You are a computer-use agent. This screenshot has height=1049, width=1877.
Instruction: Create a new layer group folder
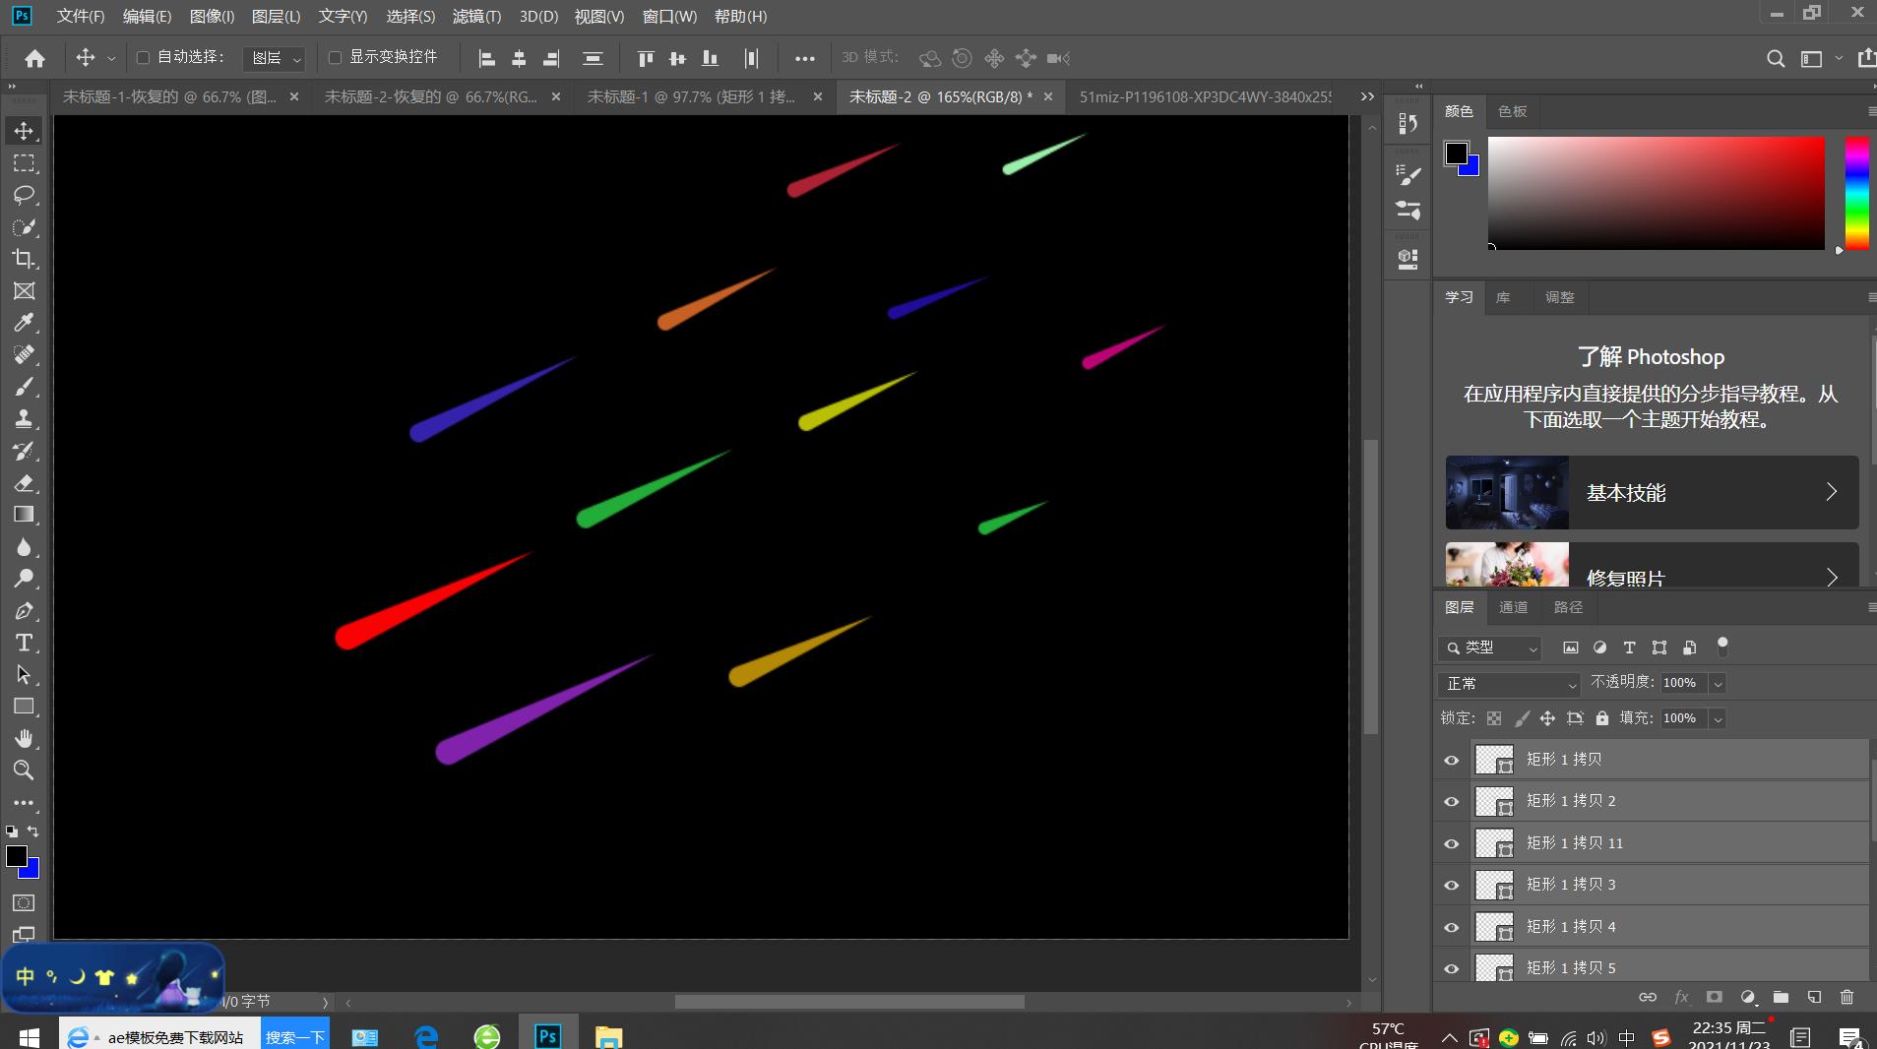(x=1781, y=997)
